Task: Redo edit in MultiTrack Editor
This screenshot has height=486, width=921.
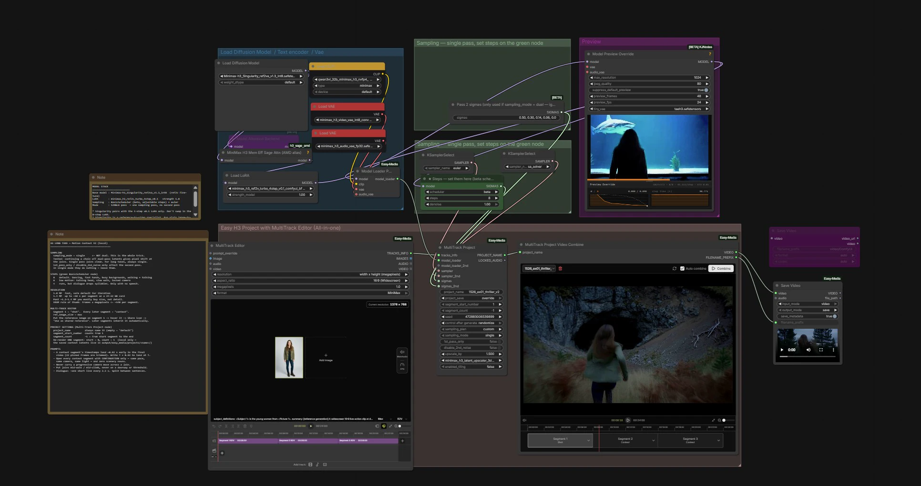Action: pos(220,426)
